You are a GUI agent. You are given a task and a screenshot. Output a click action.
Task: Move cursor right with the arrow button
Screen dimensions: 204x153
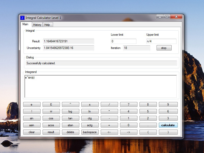tap(129, 132)
